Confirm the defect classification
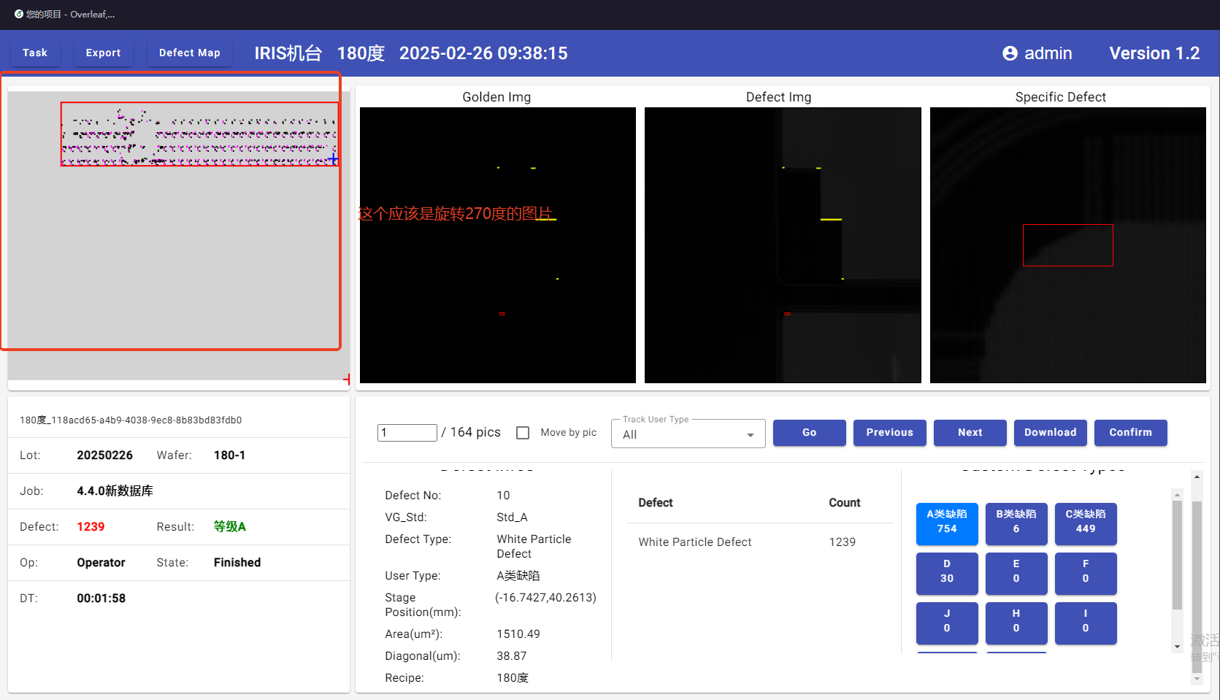The image size is (1220, 700). click(x=1131, y=432)
